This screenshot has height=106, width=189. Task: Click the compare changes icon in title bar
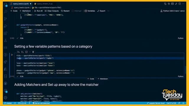click(x=165, y=4)
